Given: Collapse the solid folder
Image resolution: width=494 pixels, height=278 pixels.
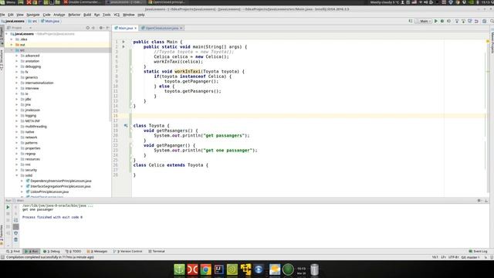Looking at the screenshot, I should [17, 175].
